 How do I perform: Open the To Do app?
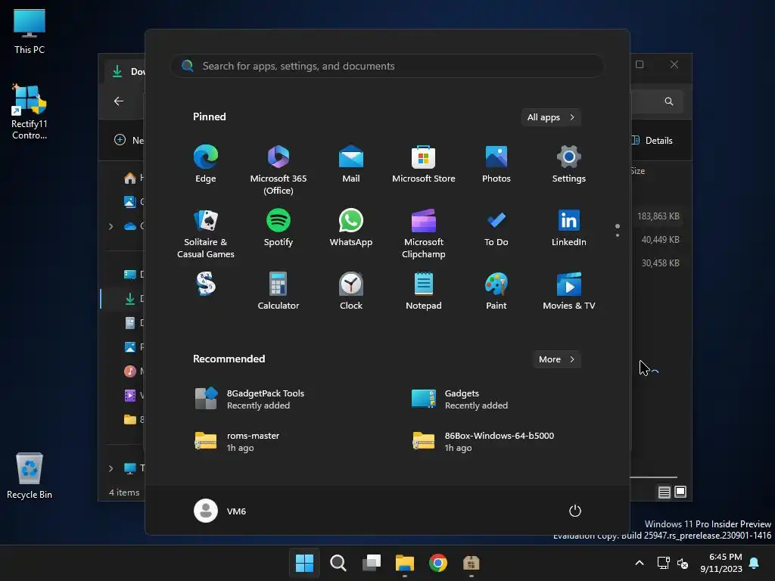coord(496,228)
